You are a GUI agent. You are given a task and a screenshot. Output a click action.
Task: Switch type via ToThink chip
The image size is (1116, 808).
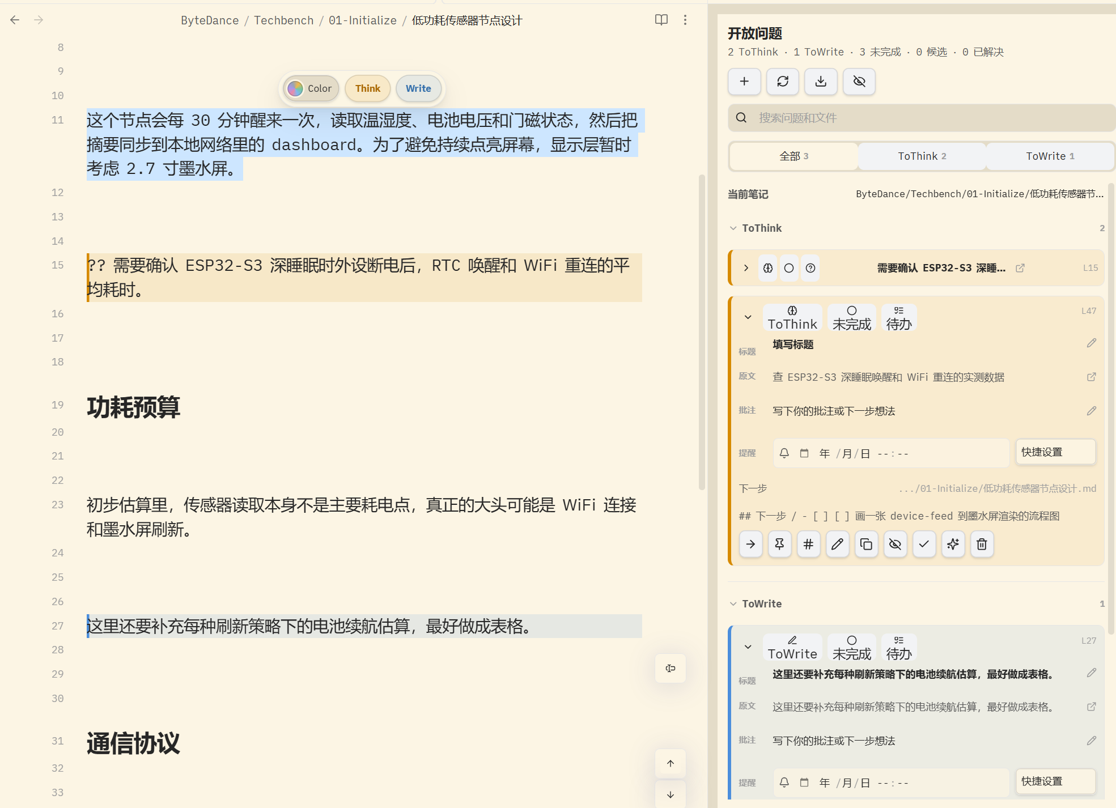pyautogui.click(x=792, y=318)
